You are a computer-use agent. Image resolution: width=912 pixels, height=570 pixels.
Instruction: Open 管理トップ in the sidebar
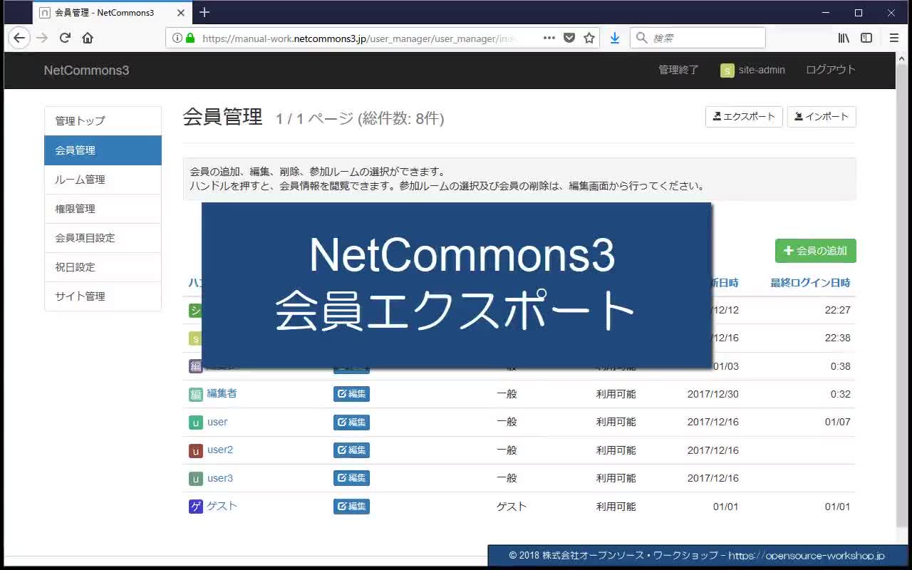pyautogui.click(x=103, y=121)
